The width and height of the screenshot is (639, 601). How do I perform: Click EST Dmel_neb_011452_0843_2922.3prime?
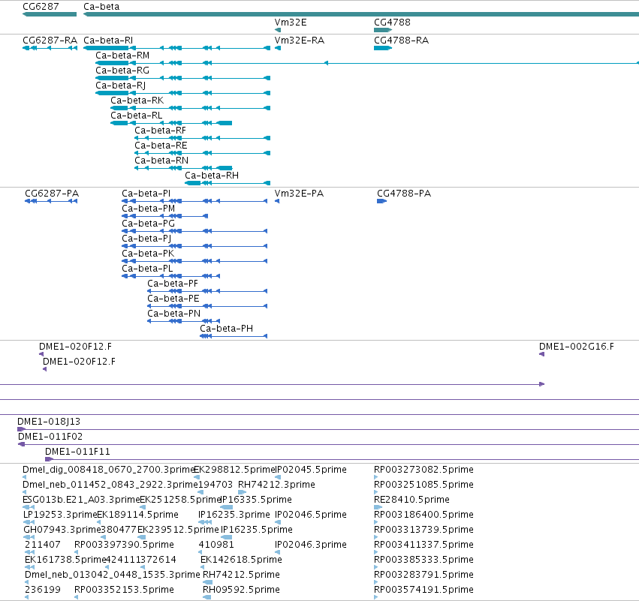click(x=110, y=485)
